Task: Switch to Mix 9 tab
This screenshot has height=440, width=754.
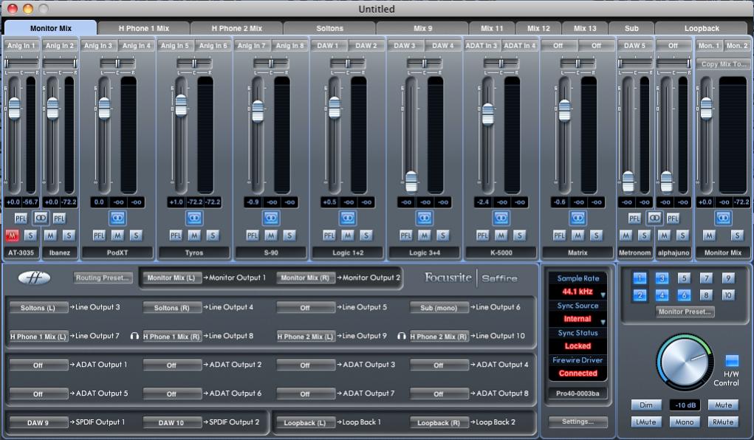Action: [422, 28]
